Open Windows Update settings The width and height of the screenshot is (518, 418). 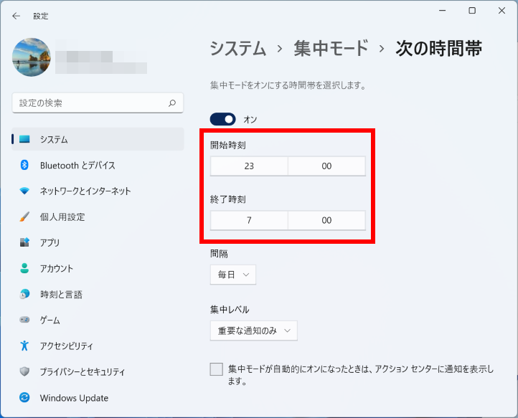tap(98, 397)
